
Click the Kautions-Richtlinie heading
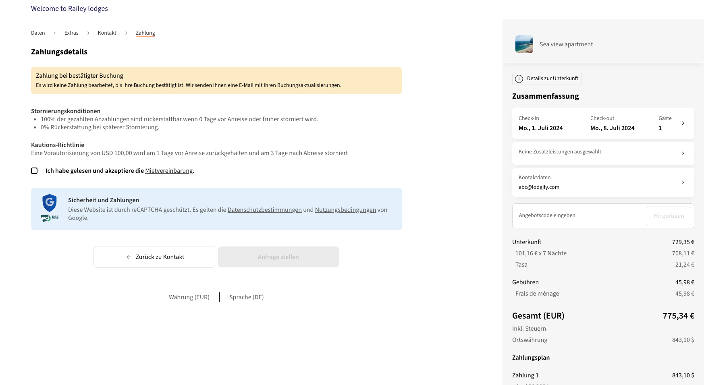58,145
